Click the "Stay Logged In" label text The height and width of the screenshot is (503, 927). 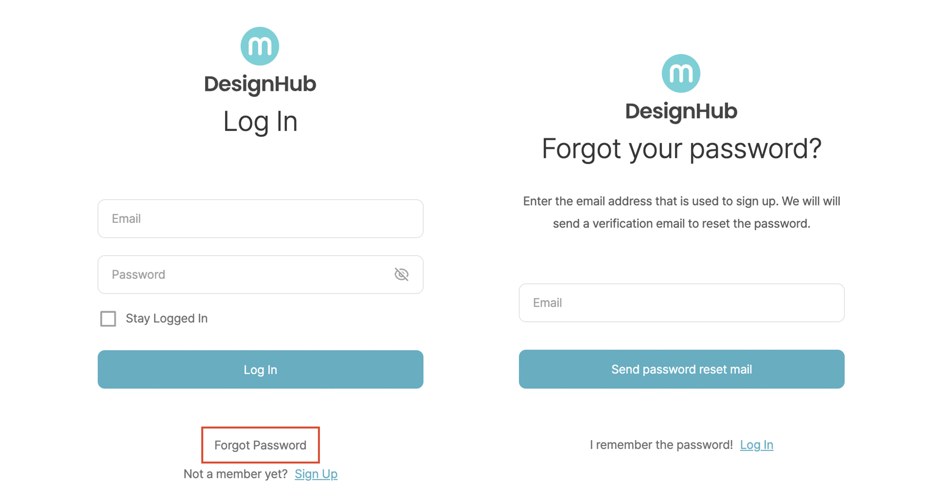point(166,319)
